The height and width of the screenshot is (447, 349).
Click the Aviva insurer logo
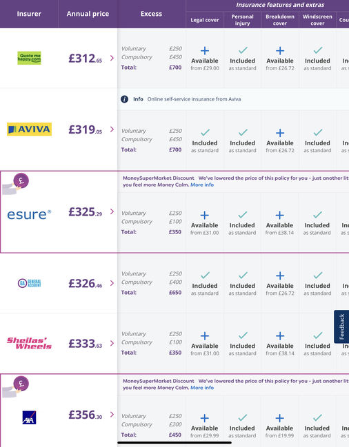click(x=29, y=129)
